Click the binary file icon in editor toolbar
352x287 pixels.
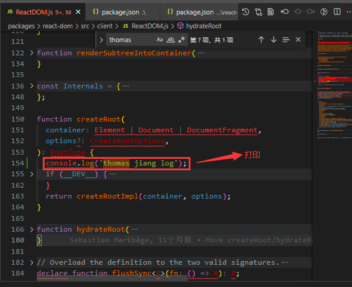tap(271, 12)
